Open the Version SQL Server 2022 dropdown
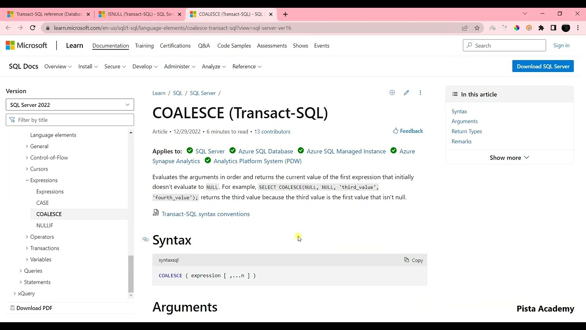Screen dimensions: 586x330 70,105
